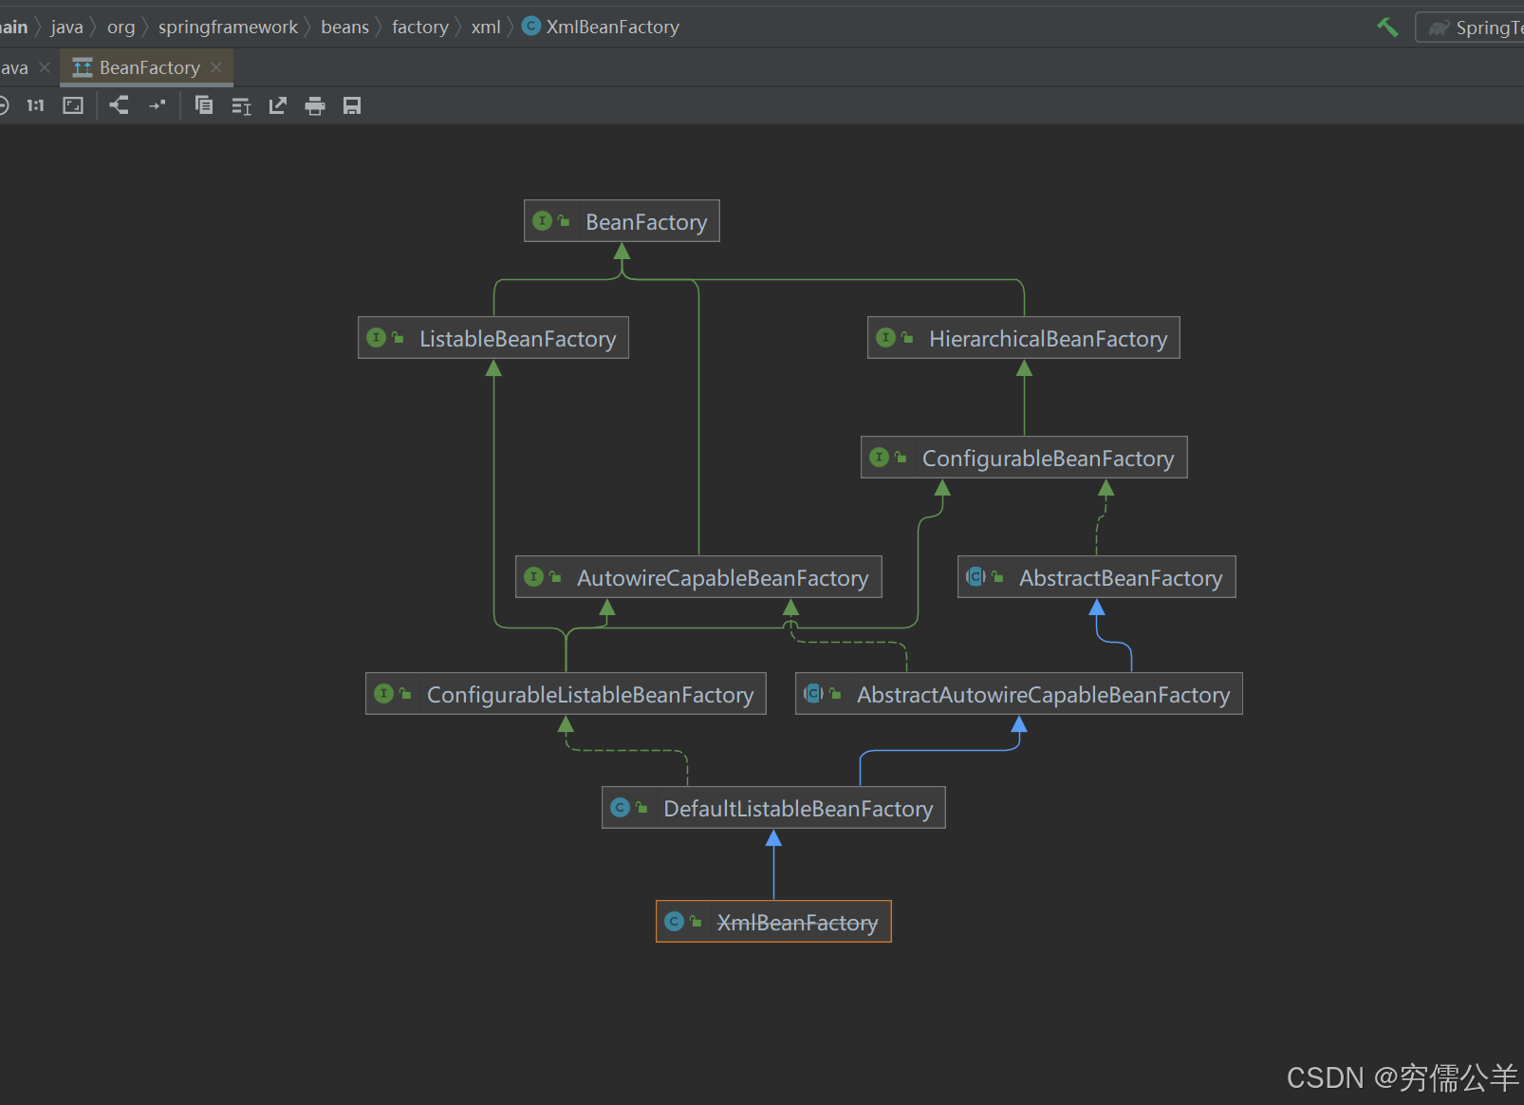1524x1105 pixels.
Task: Click the 'org' breadcrumb
Action: (121, 28)
